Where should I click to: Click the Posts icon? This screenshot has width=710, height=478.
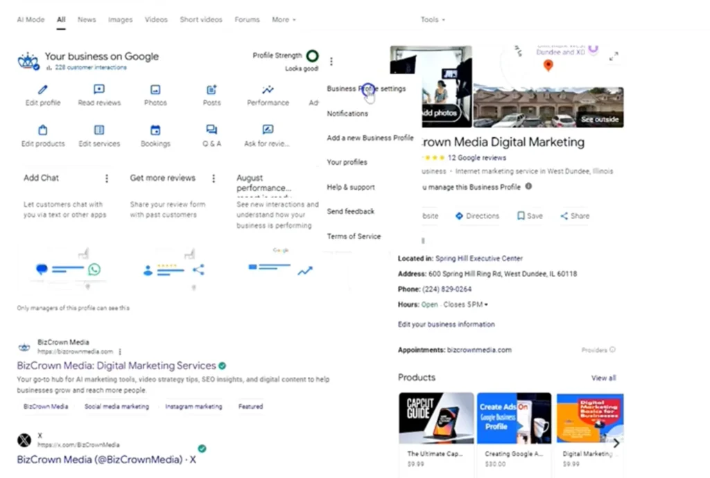211,90
